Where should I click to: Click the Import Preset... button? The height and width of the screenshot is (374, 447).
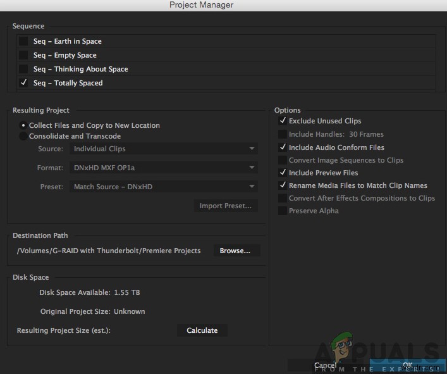click(x=226, y=206)
